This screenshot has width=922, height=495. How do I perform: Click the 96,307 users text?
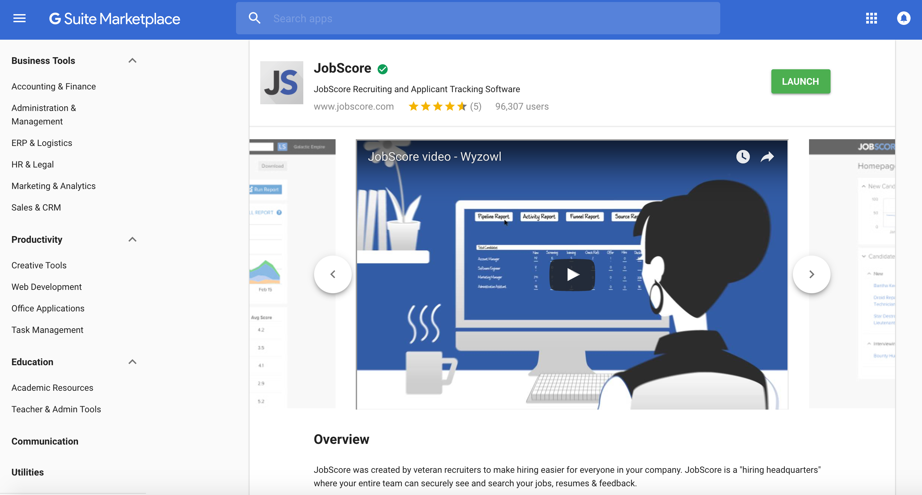(522, 106)
